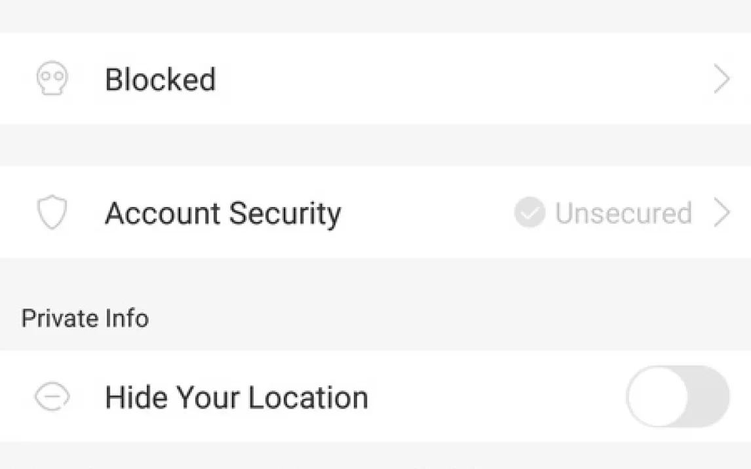The image size is (751, 469).
Task: Click the circle icon beside Hide Your Location
Action: pyautogui.click(x=51, y=397)
